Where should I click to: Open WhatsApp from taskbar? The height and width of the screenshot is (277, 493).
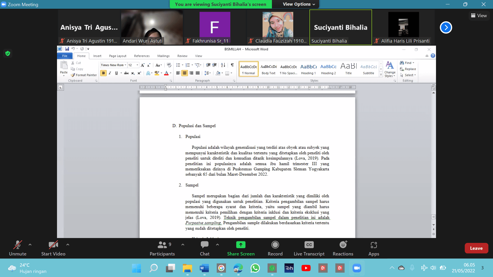pyautogui.click(x=255, y=268)
